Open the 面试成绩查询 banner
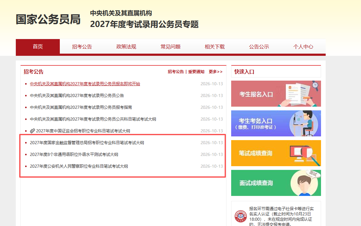 pyautogui.click(x=276, y=183)
